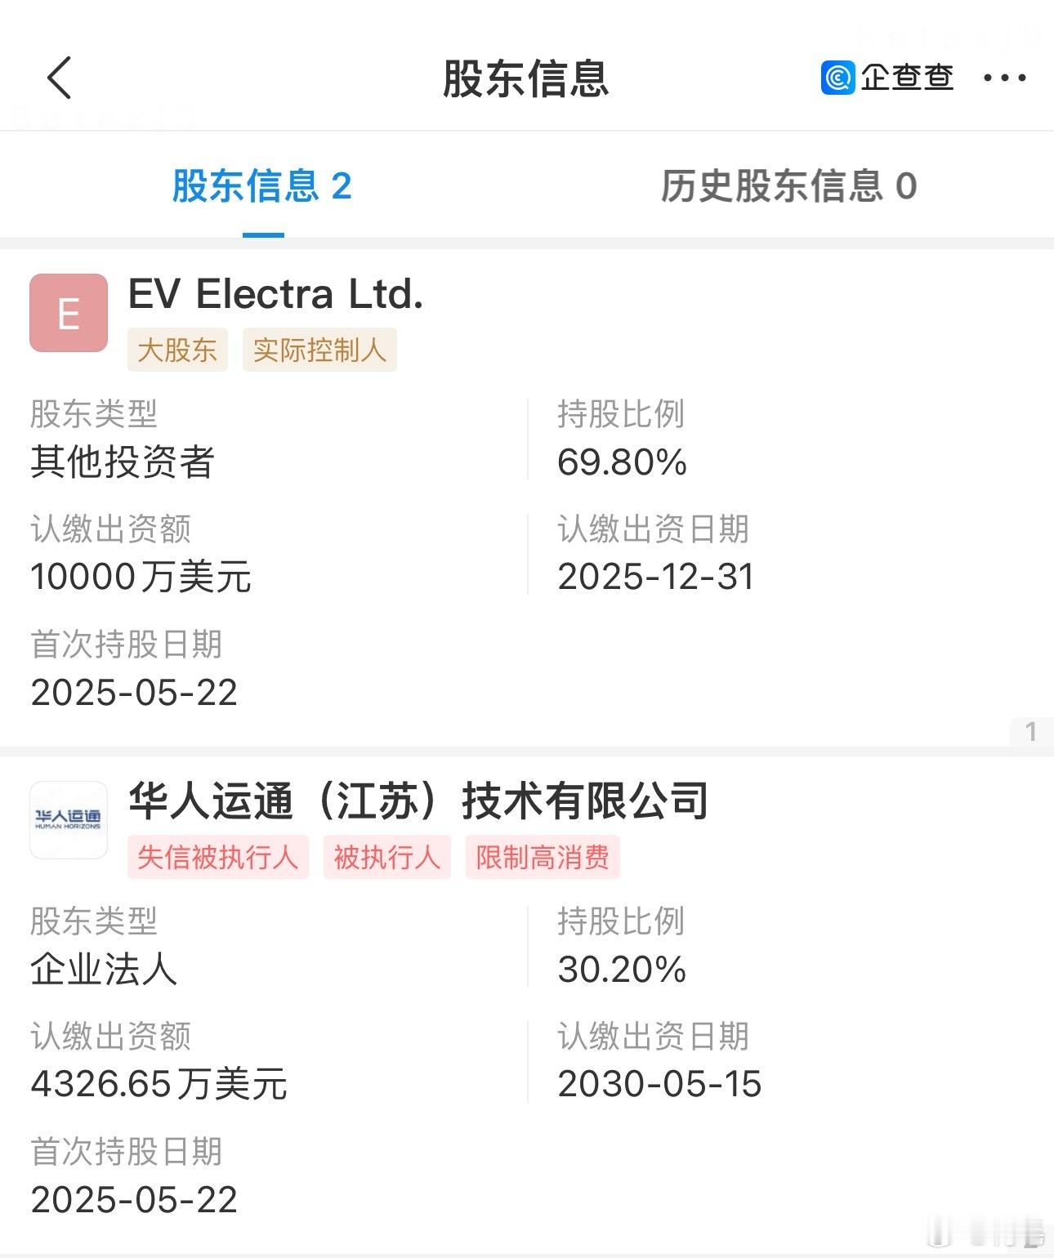Tap the 实际控制人 tag

319,350
